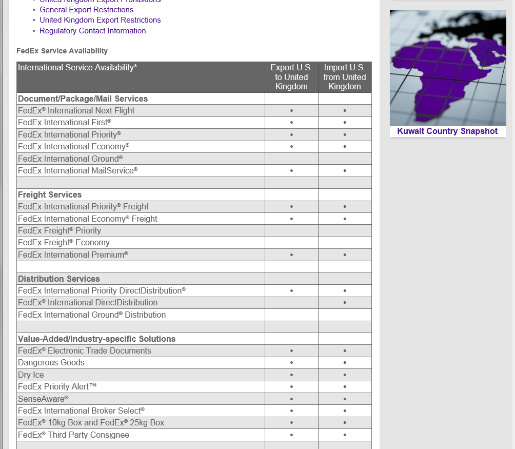
Task: Select the FedEx Service Availability heading
Action: tap(62, 51)
